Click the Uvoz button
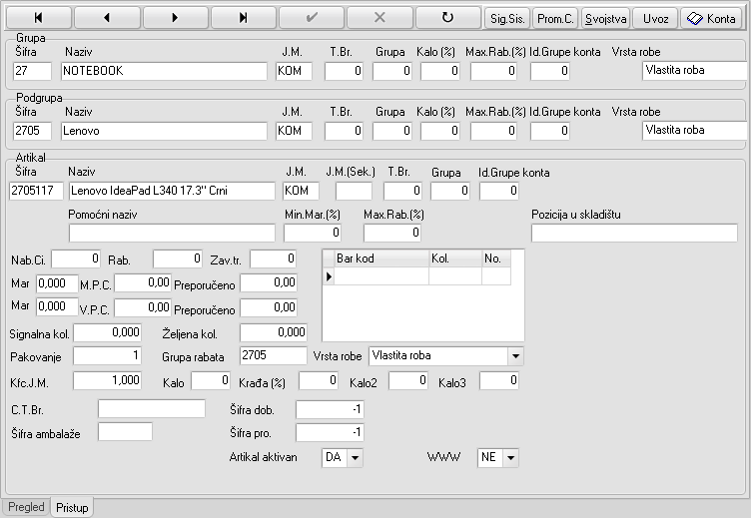The height and width of the screenshot is (518, 751). click(656, 18)
